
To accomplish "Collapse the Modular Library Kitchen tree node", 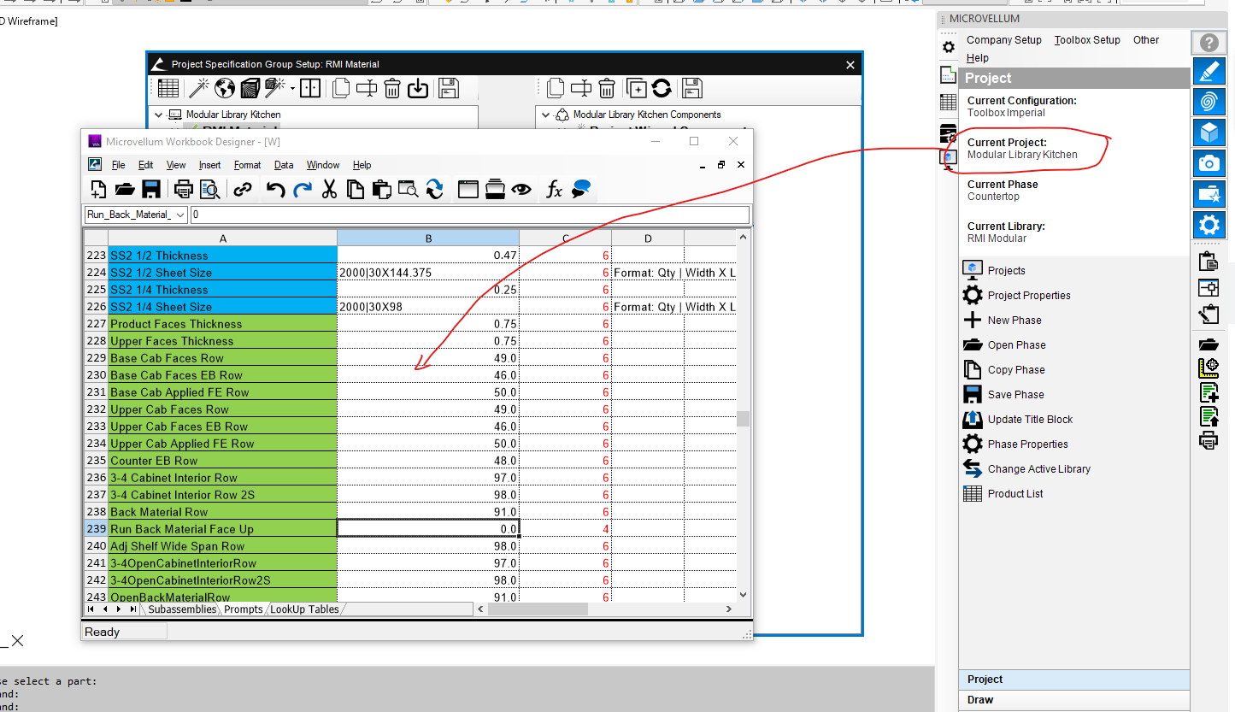I will (x=158, y=115).
